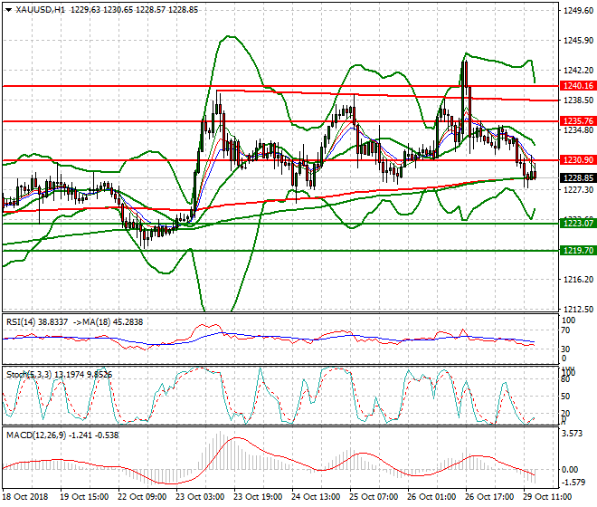597x507 pixels.
Task: Click the 1234.80 price scale value
Action: click(x=578, y=130)
